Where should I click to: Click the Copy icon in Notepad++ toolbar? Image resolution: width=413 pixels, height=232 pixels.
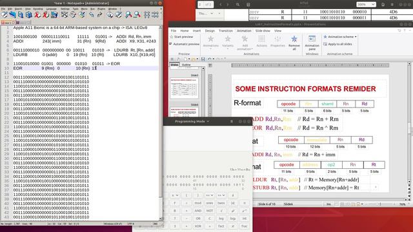click(73, 15)
